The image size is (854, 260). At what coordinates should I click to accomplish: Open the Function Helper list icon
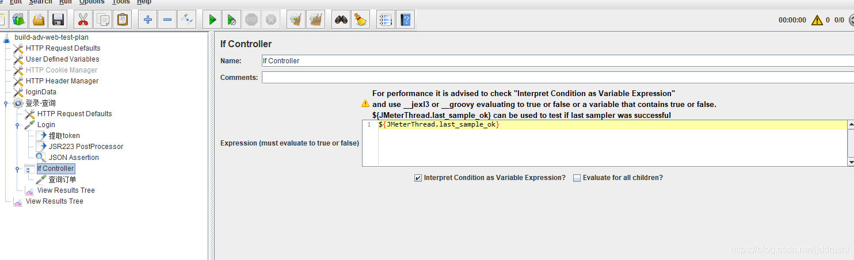tap(386, 20)
